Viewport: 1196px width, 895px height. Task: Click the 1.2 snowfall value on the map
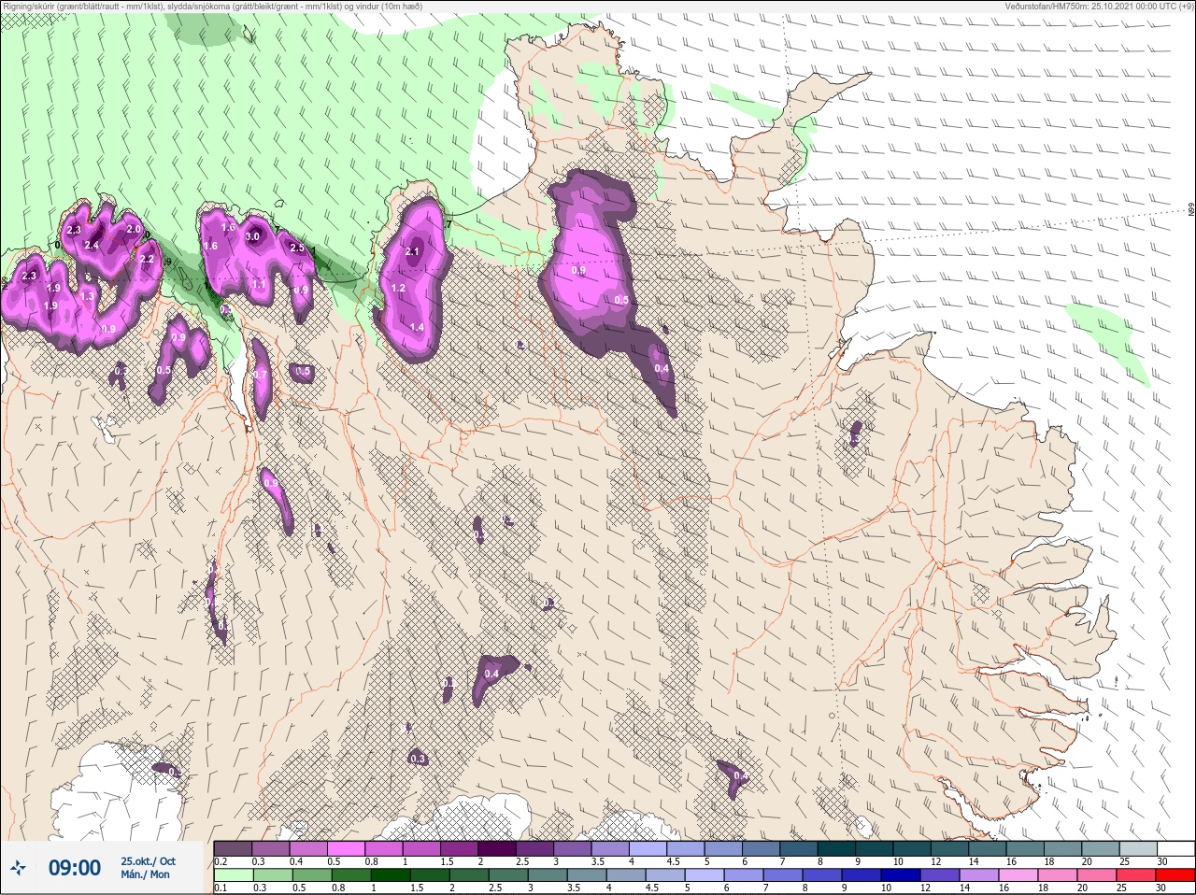[x=398, y=288]
